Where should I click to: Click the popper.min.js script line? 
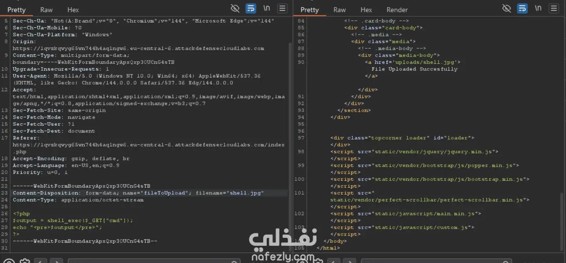tap(425, 166)
